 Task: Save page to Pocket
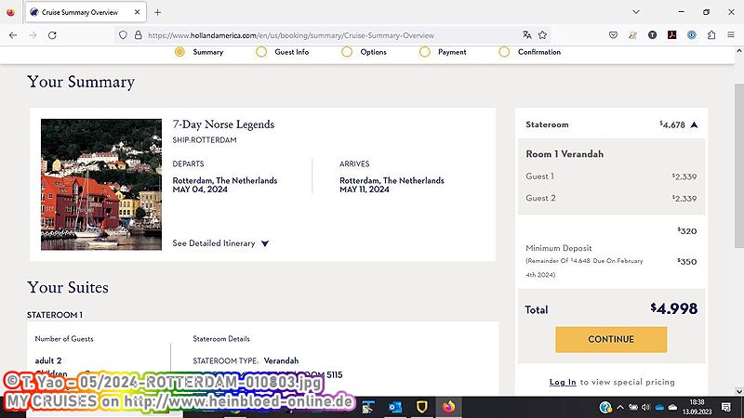[613, 34]
